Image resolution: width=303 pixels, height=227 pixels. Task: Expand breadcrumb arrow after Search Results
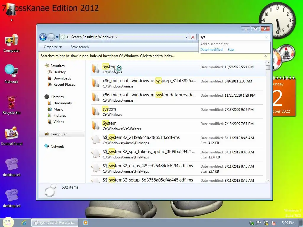[116, 37]
